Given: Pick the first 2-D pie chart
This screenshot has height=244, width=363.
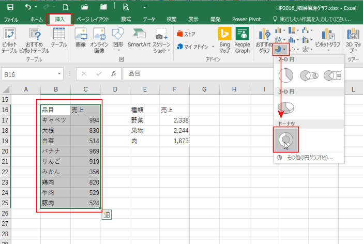Looking at the screenshot, I should 285,75.
